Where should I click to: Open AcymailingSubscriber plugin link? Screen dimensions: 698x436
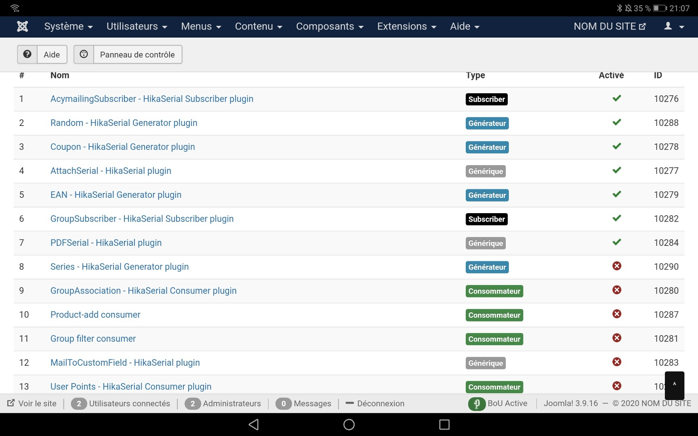click(152, 99)
